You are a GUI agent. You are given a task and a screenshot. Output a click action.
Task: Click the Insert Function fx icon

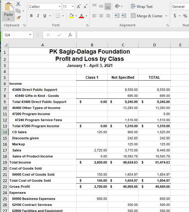(x=70, y=35)
